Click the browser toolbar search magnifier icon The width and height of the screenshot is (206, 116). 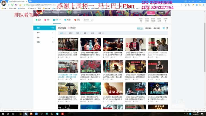(181, 5)
